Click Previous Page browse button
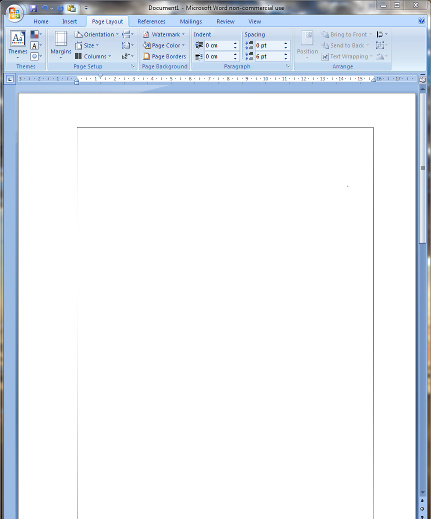 (422, 501)
